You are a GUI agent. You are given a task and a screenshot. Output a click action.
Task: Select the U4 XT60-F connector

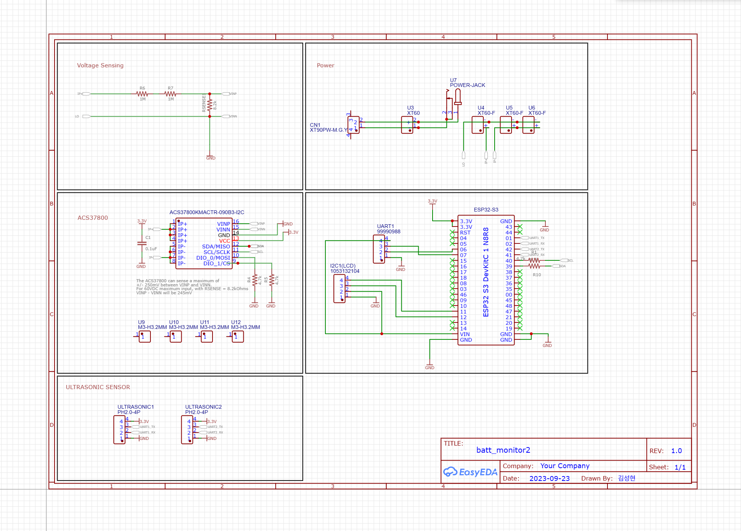(478, 125)
